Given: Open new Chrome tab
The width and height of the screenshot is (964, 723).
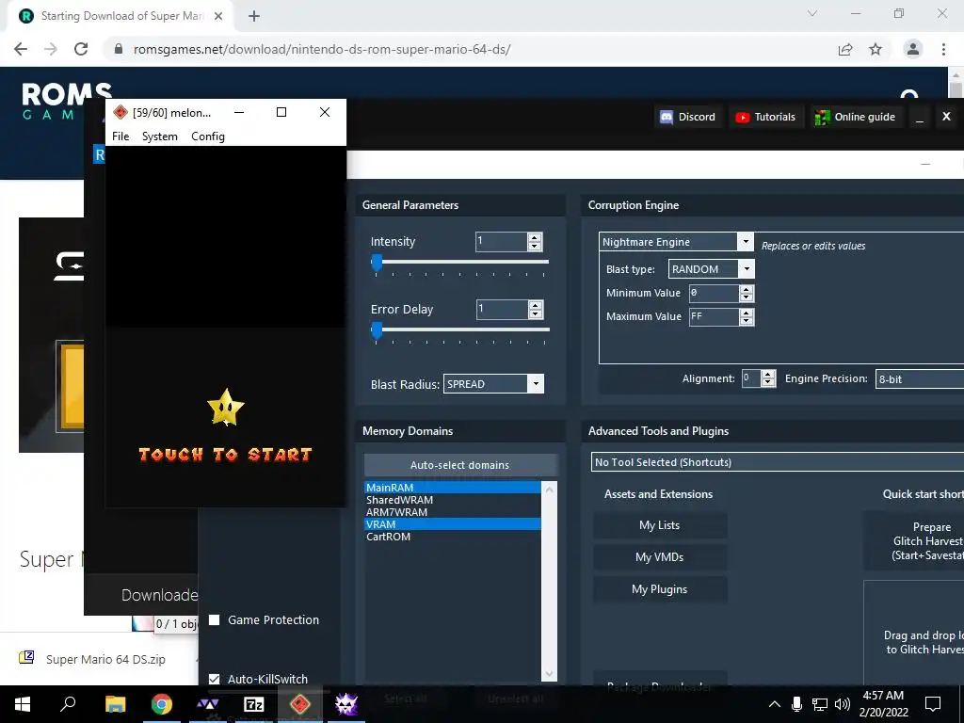Looking at the screenshot, I should click(254, 16).
